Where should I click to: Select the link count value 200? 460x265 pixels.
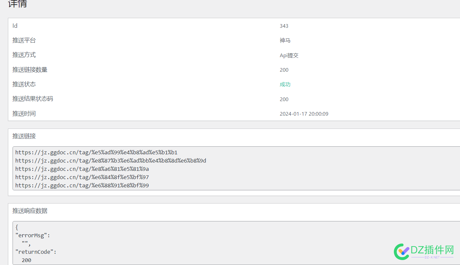tap(284, 70)
